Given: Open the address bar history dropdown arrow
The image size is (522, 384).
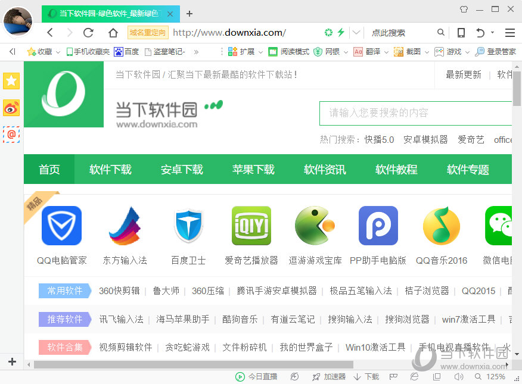Looking at the screenshot, I should pos(356,33).
